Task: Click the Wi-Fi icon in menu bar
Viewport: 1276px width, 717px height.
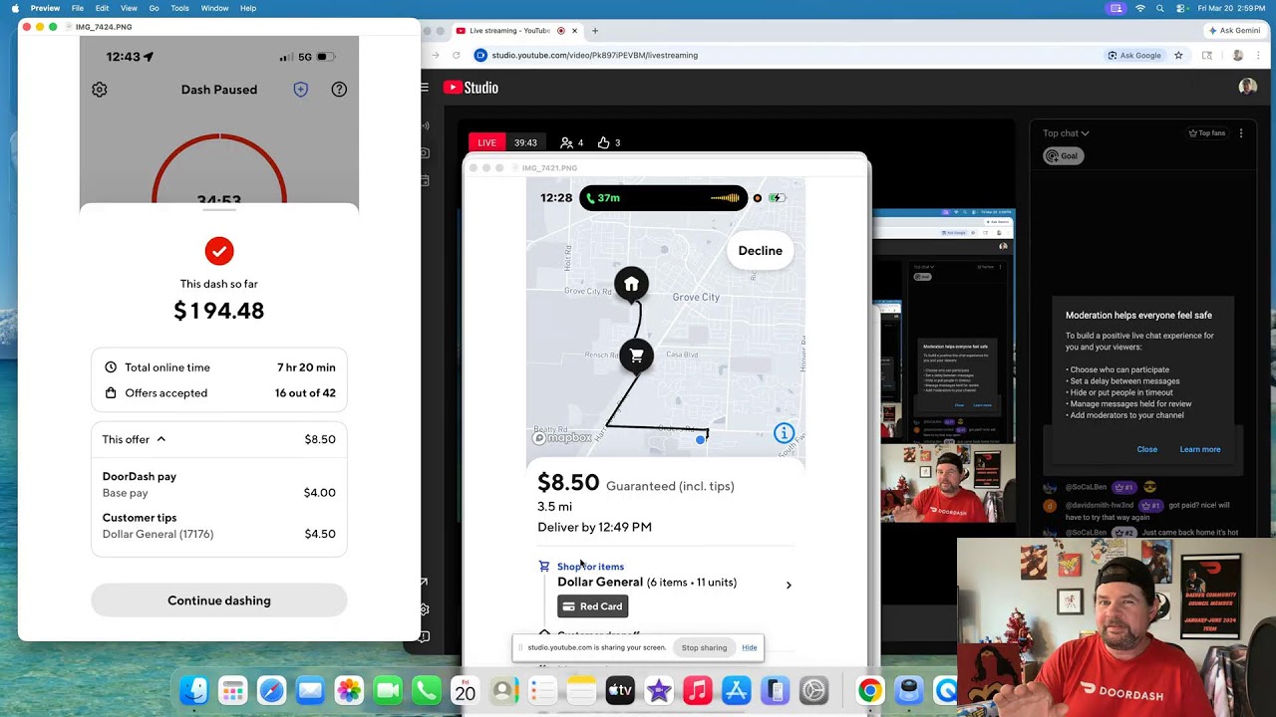Action: tap(1140, 8)
